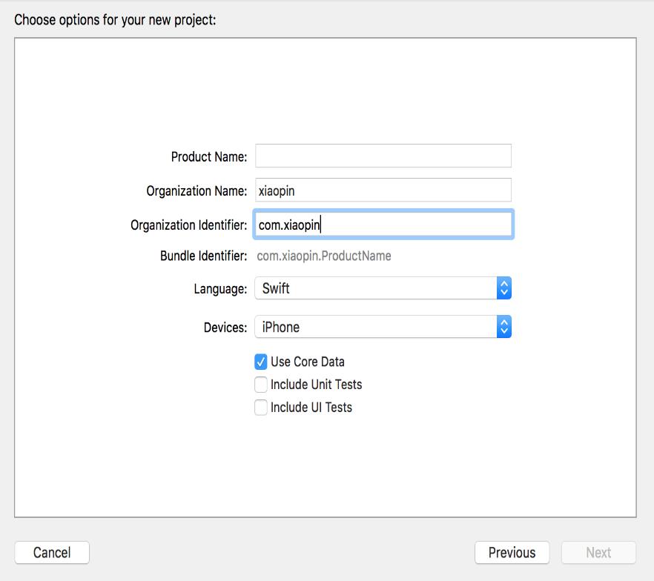Open the Devices dropdown showing iPhone

tap(375, 327)
